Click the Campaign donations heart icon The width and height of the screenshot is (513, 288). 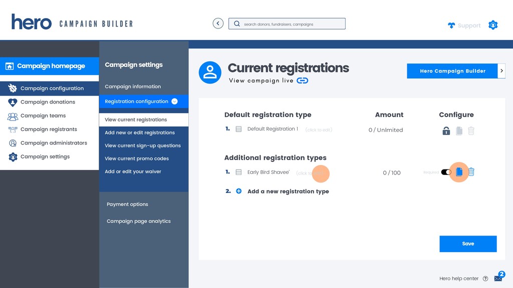point(13,102)
